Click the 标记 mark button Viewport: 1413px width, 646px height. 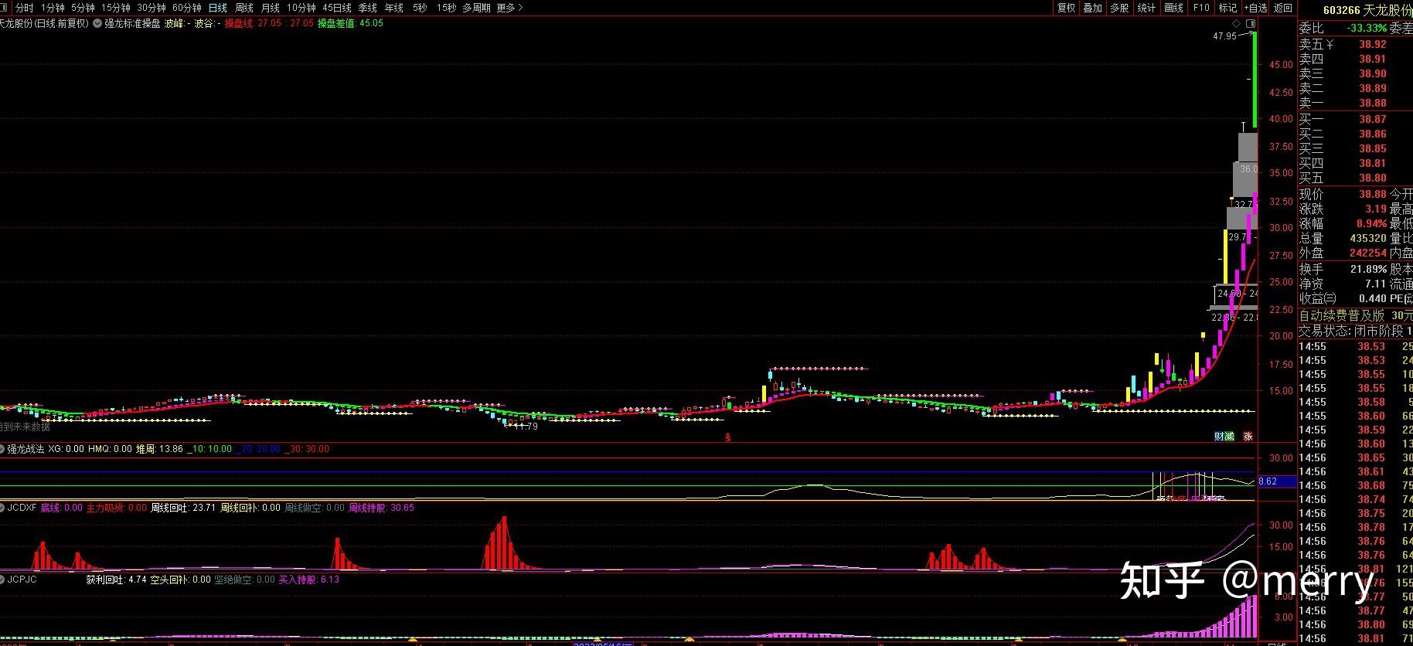1227,8
